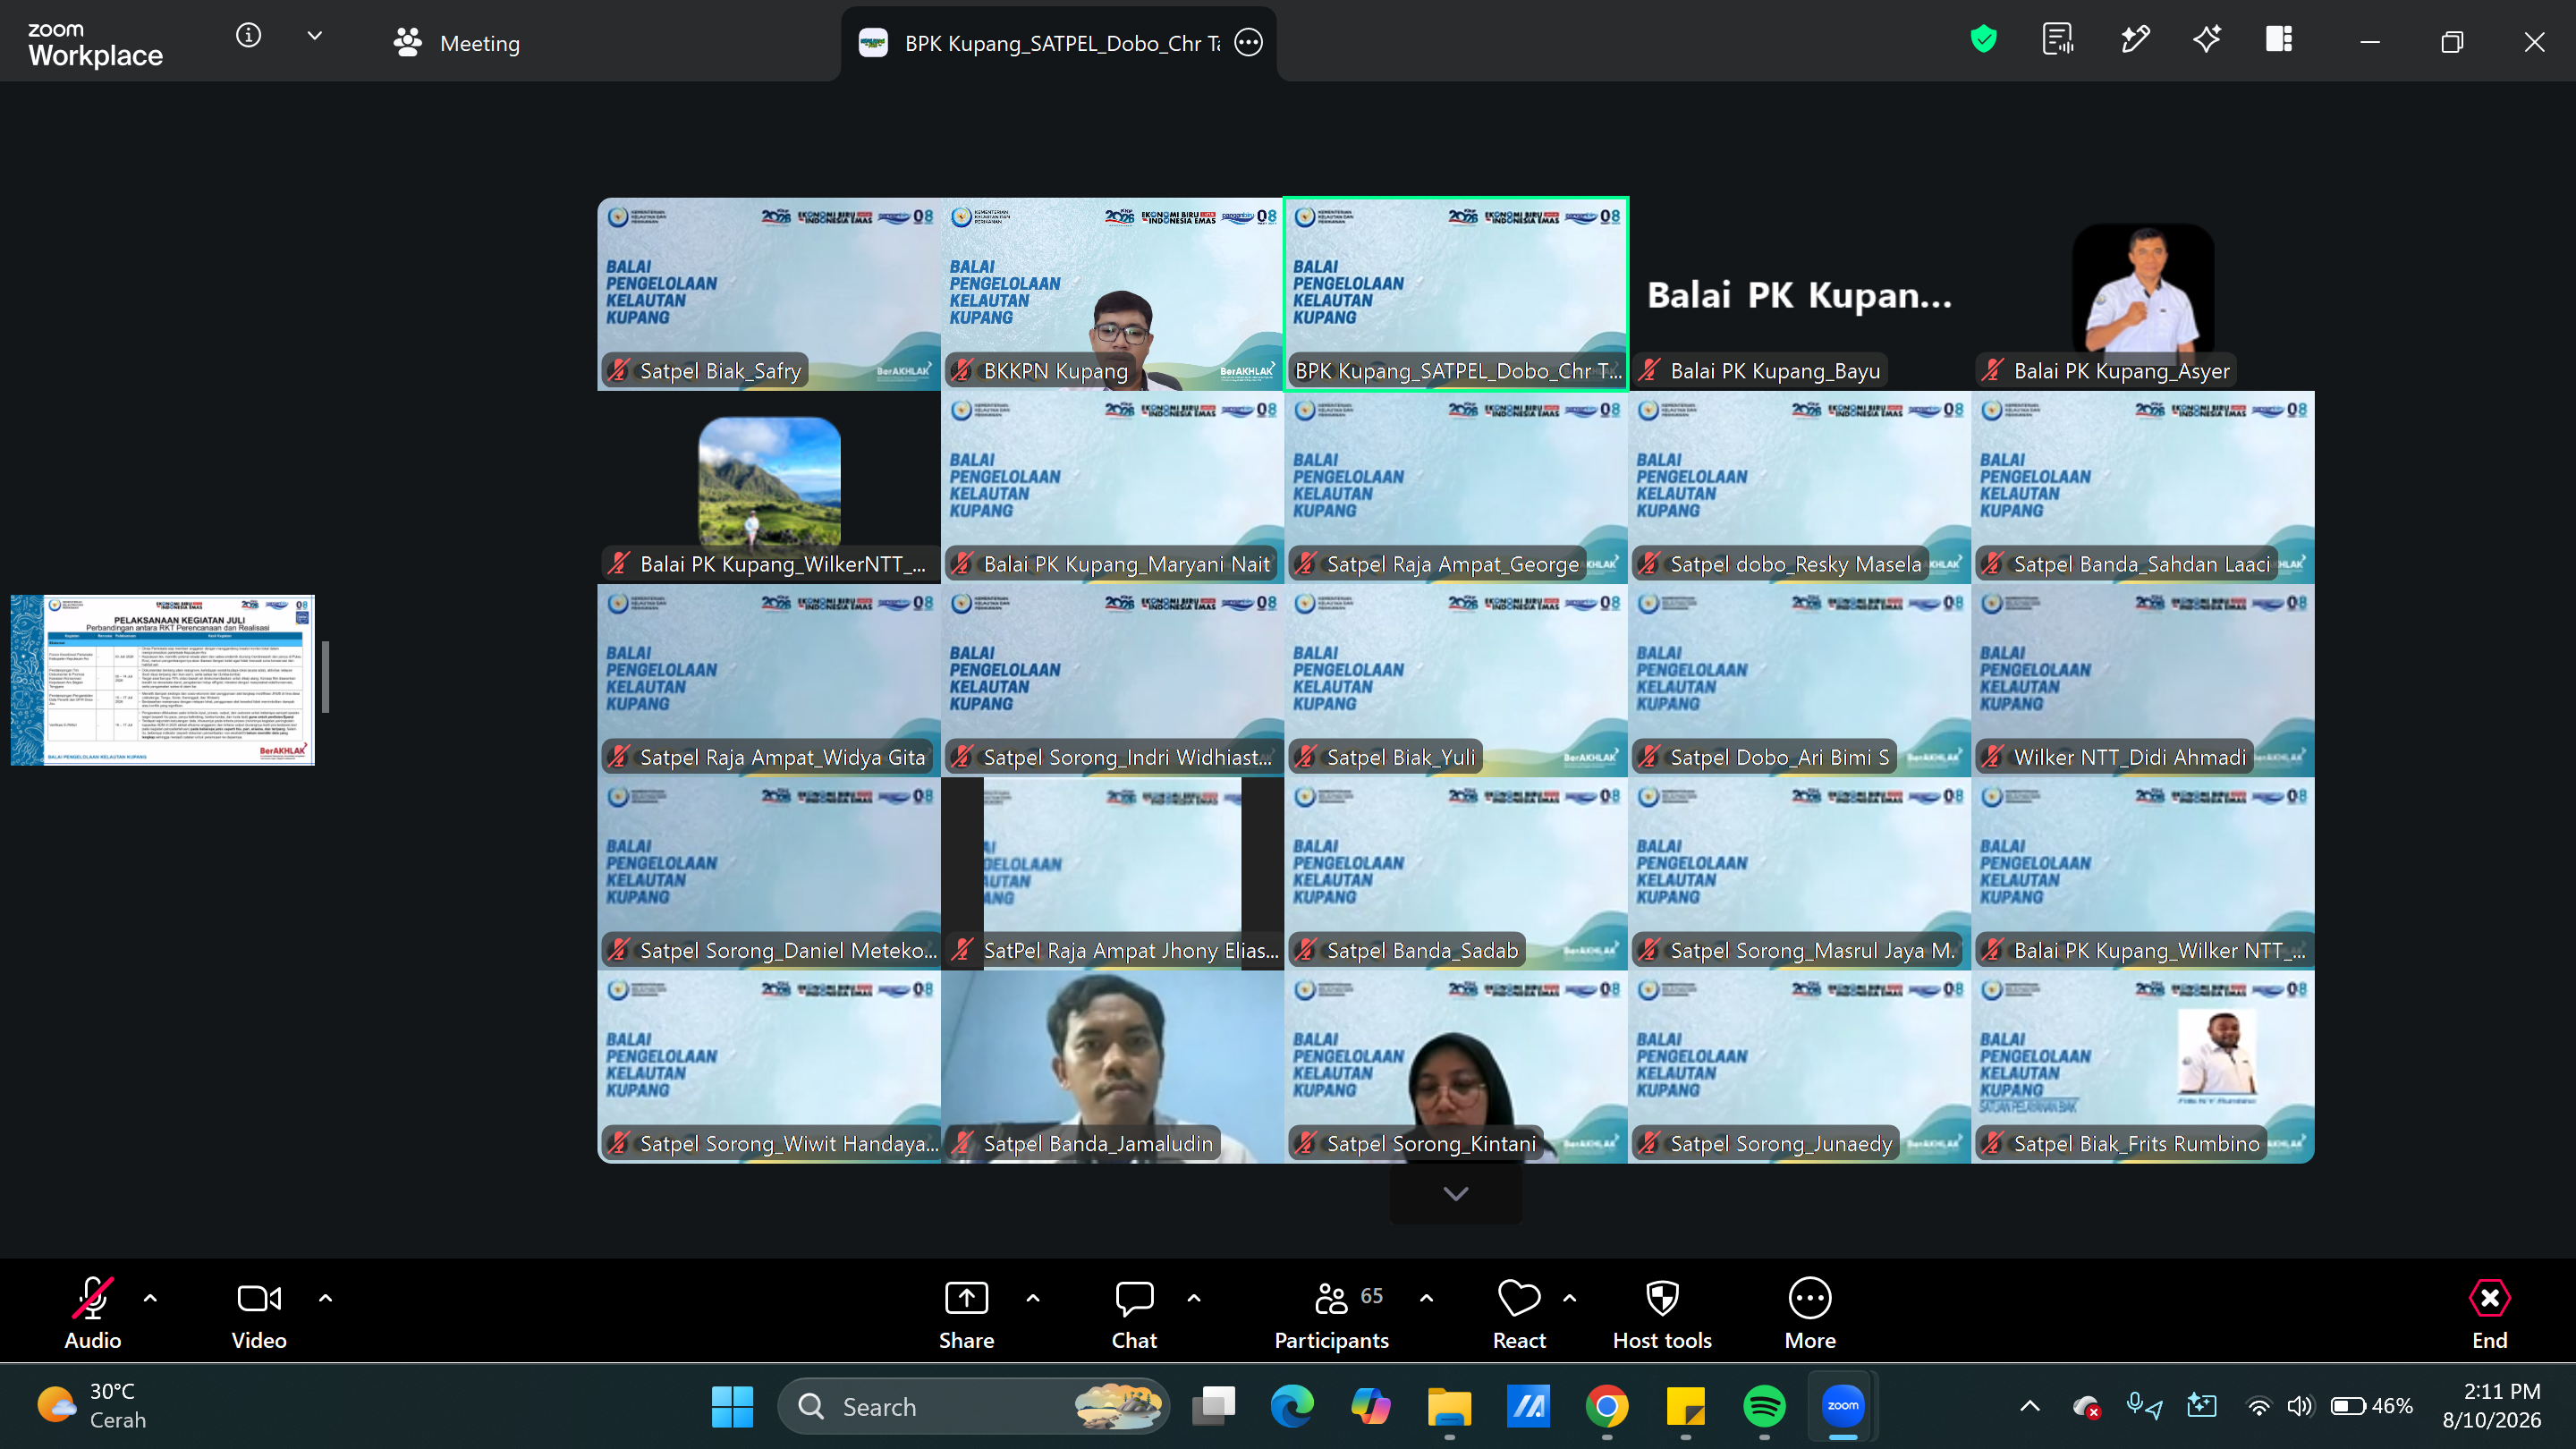Screen dimensions: 2576x1449
Task: Unmute the Audio microphone
Action: [93, 1313]
